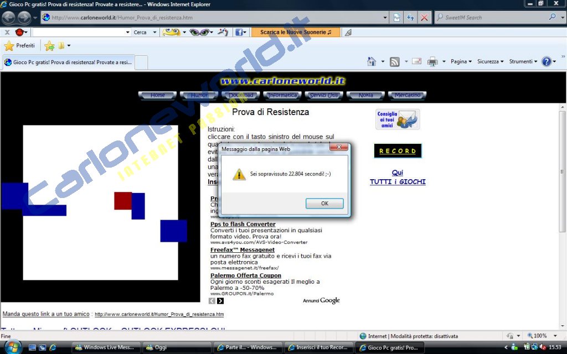Click Scarica le Nuove Suonerie button

pos(296,32)
